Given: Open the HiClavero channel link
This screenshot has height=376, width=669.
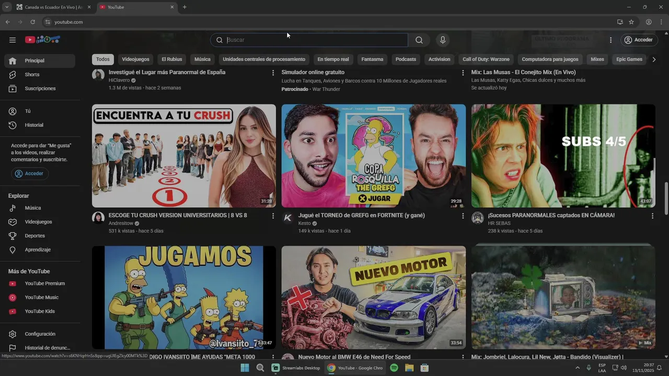Looking at the screenshot, I should (x=119, y=80).
